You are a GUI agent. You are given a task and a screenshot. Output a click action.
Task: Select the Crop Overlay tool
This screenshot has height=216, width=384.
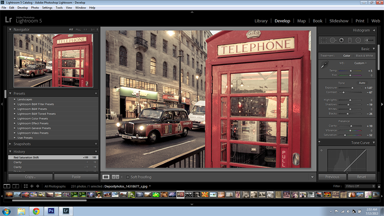point(324,40)
